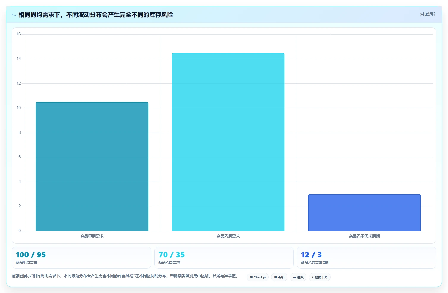Click the stat value 100 / 95
The width and height of the screenshot is (448, 293).
point(31,255)
